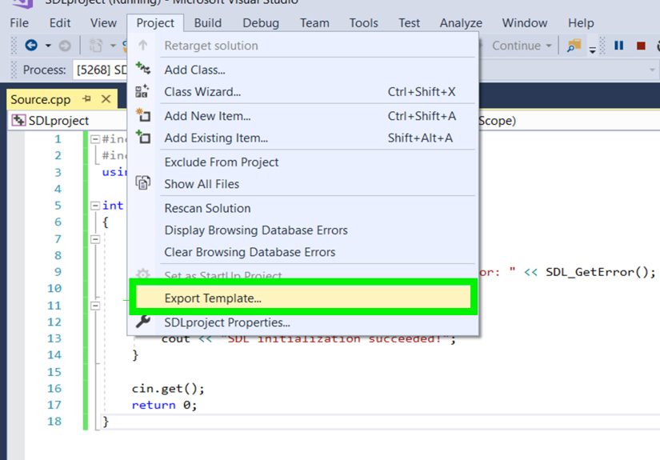This screenshot has height=460, width=660.
Task: Close the open Project menu
Action: (155, 22)
